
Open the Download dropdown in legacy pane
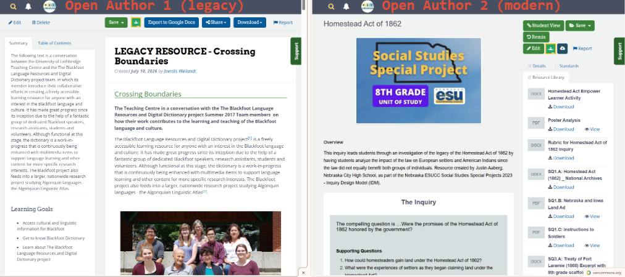click(x=250, y=23)
